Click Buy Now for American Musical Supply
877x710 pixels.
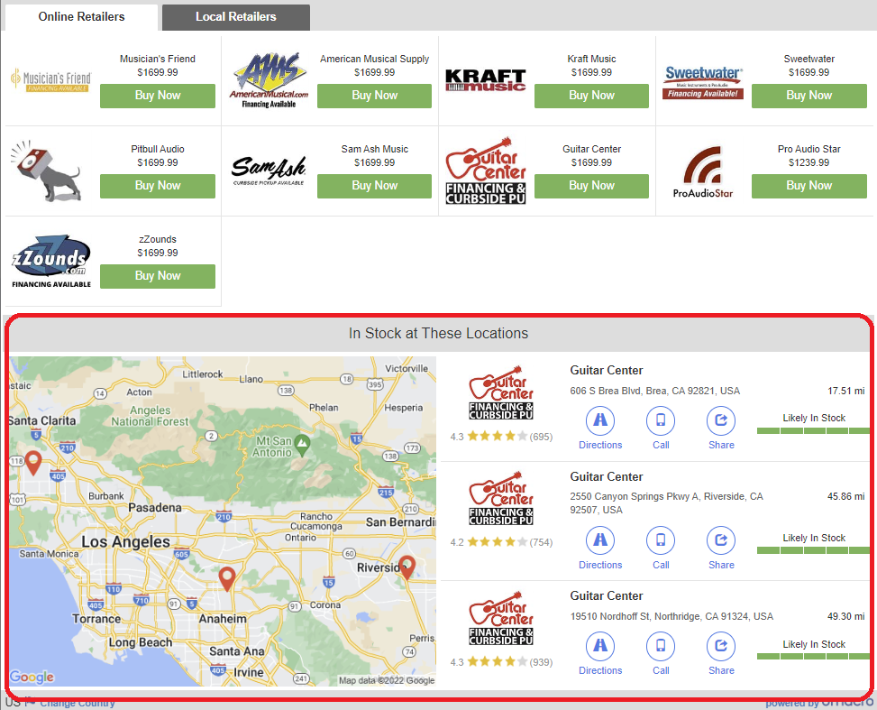[374, 96]
